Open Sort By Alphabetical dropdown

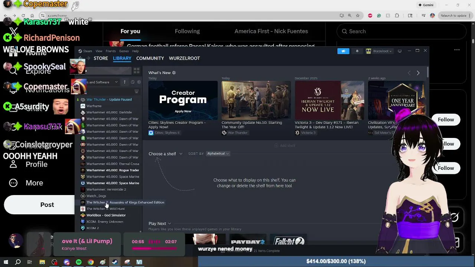click(x=218, y=154)
